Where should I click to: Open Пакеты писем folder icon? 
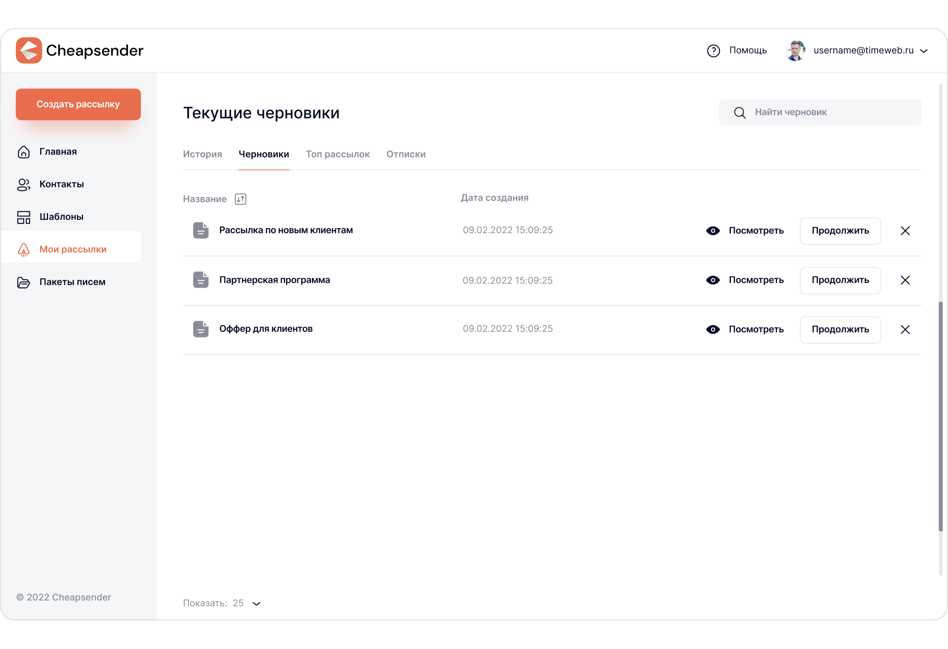click(x=24, y=282)
